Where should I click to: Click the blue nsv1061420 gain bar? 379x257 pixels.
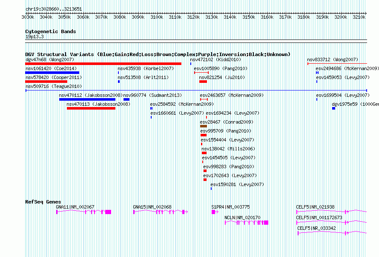(52, 73)
